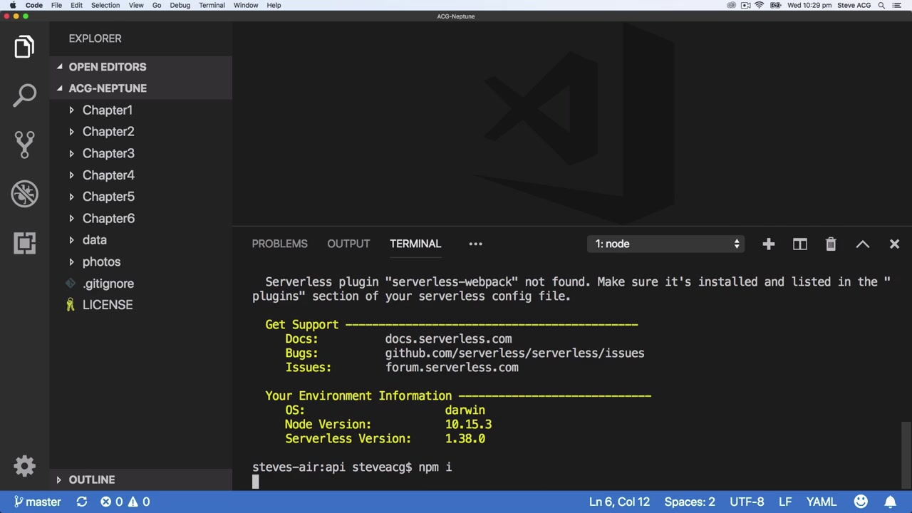Change language mode from YAML

822,502
